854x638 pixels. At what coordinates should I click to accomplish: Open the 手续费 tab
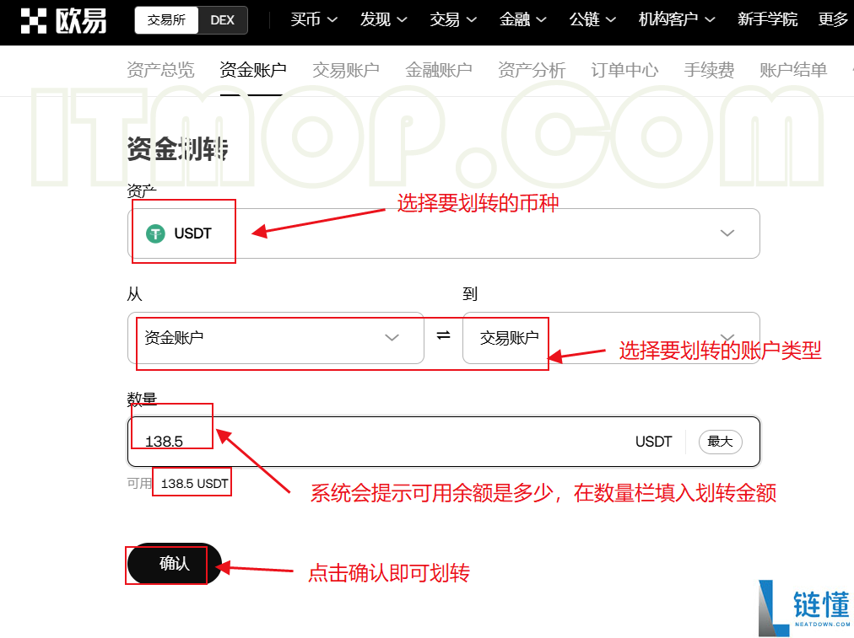[709, 70]
